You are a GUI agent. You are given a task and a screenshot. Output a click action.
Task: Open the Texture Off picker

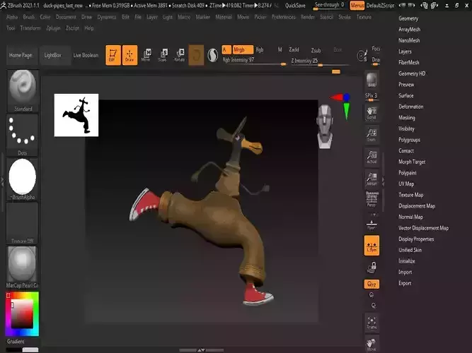click(x=23, y=223)
